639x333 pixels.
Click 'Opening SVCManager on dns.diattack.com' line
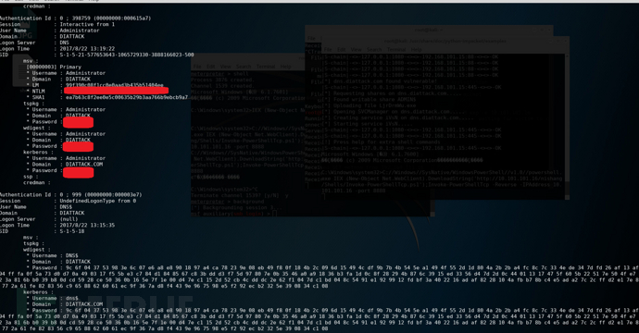coord(392,112)
